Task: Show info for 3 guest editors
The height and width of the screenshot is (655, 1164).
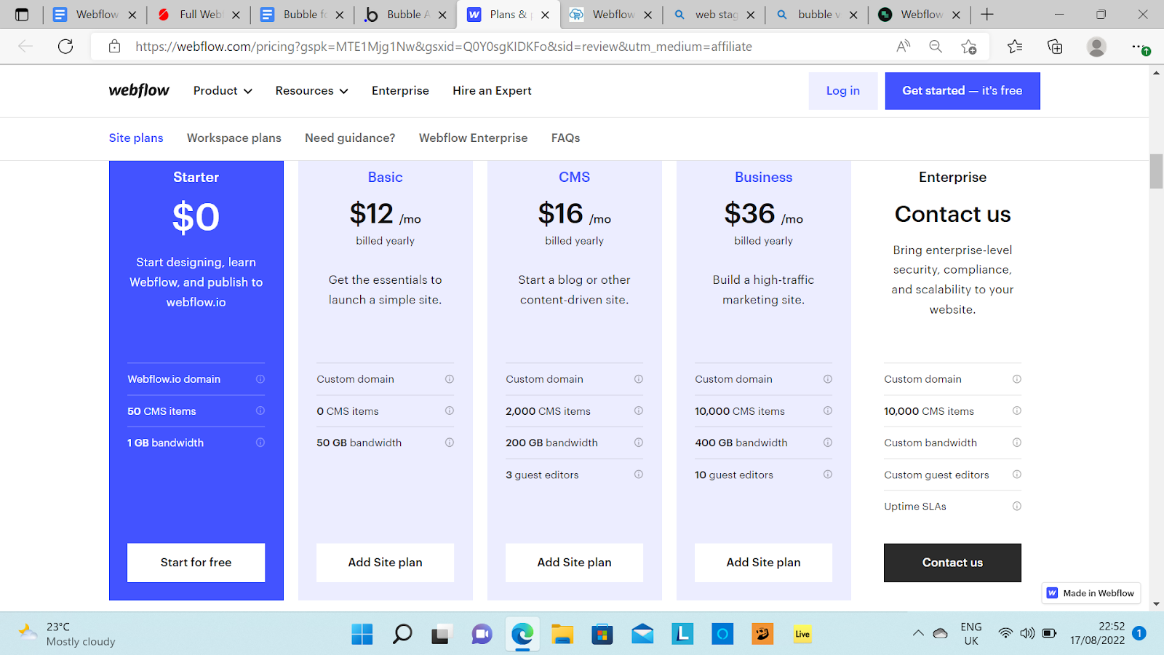Action: click(x=639, y=475)
